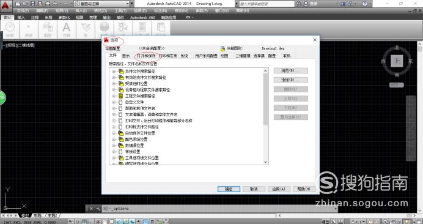Click the scroll-down arrow in the search path list
423x224 pixels.
[265, 162]
